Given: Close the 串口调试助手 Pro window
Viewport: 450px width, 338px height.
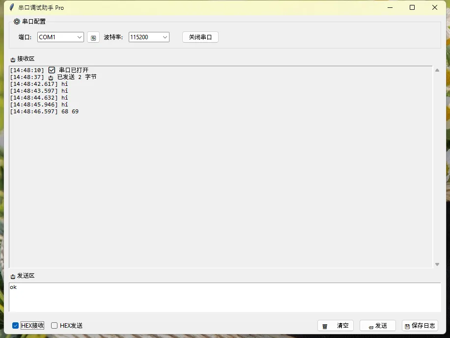Looking at the screenshot, I should coord(434,7).
